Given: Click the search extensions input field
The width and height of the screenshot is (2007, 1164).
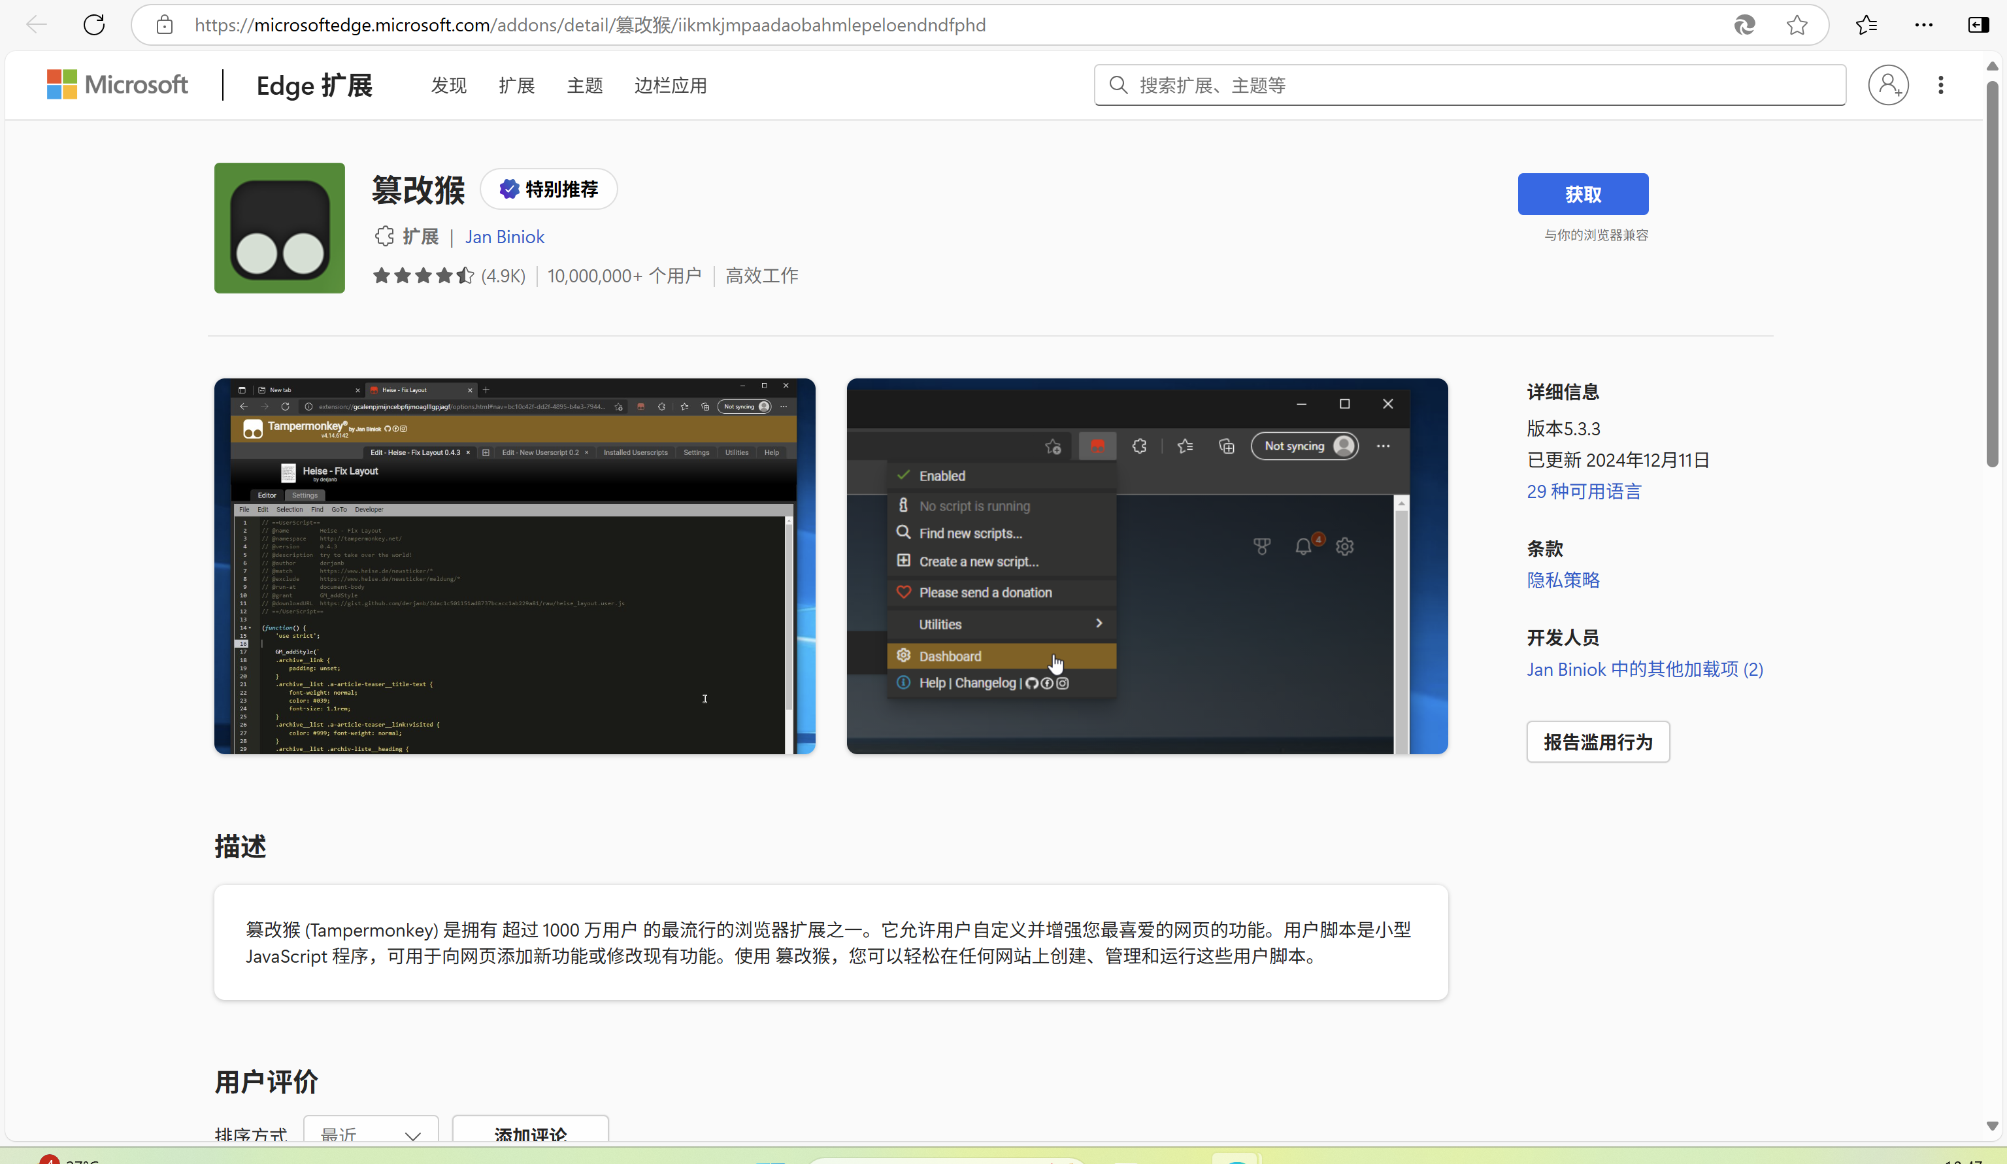Looking at the screenshot, I should pos(1469,84).
